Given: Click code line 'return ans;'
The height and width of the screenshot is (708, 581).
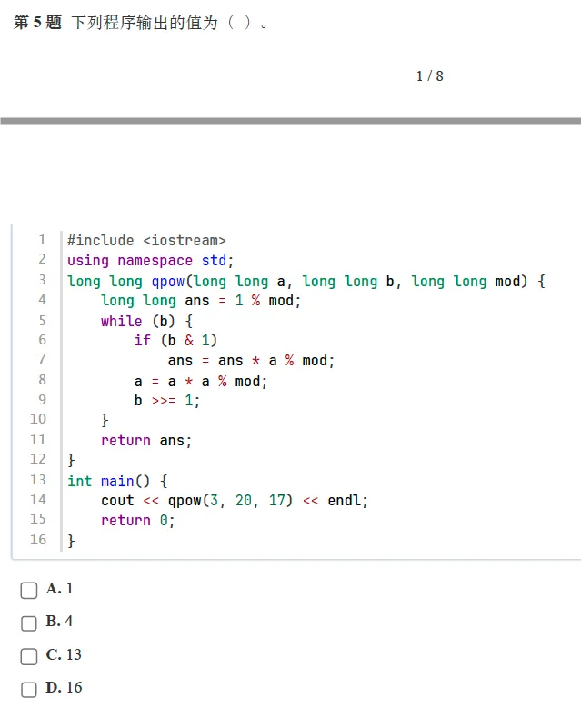Looking at the screenshot, I should click(146, 440).
